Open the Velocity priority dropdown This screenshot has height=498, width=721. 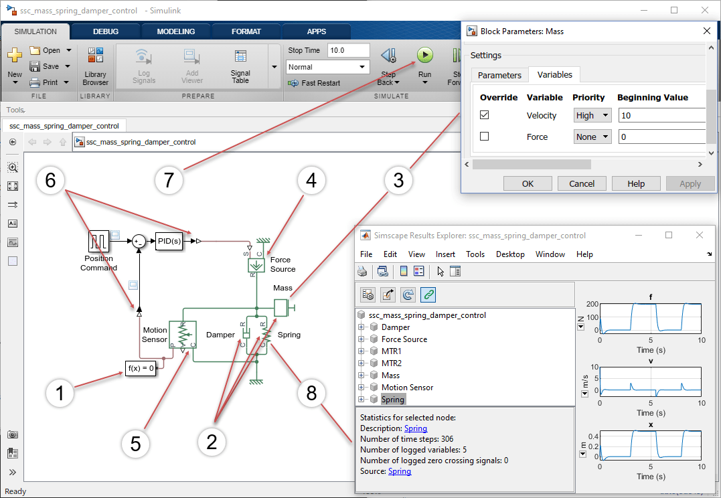point(592,115)
